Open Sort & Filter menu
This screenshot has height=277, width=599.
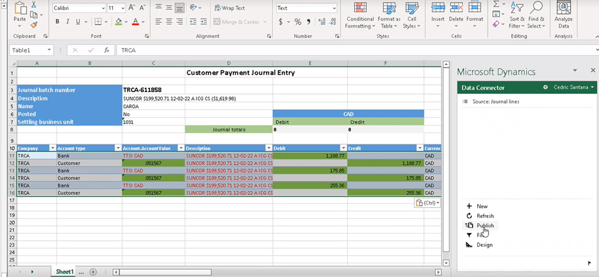coord(517,15)
